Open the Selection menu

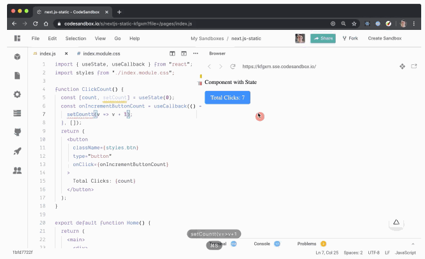[75, 38]
